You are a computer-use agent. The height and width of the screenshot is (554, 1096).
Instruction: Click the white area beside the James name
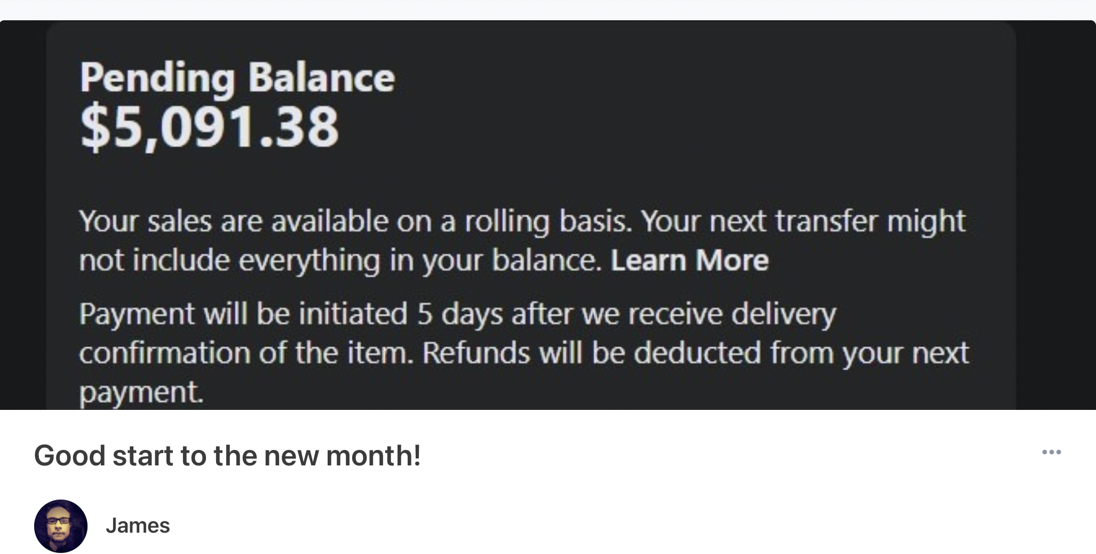point(587,526)
